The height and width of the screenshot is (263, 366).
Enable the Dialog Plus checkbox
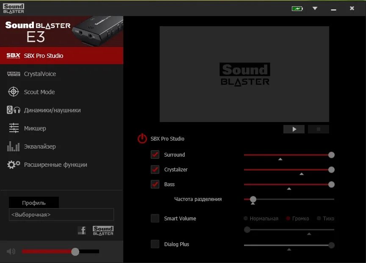pos(155,244)
